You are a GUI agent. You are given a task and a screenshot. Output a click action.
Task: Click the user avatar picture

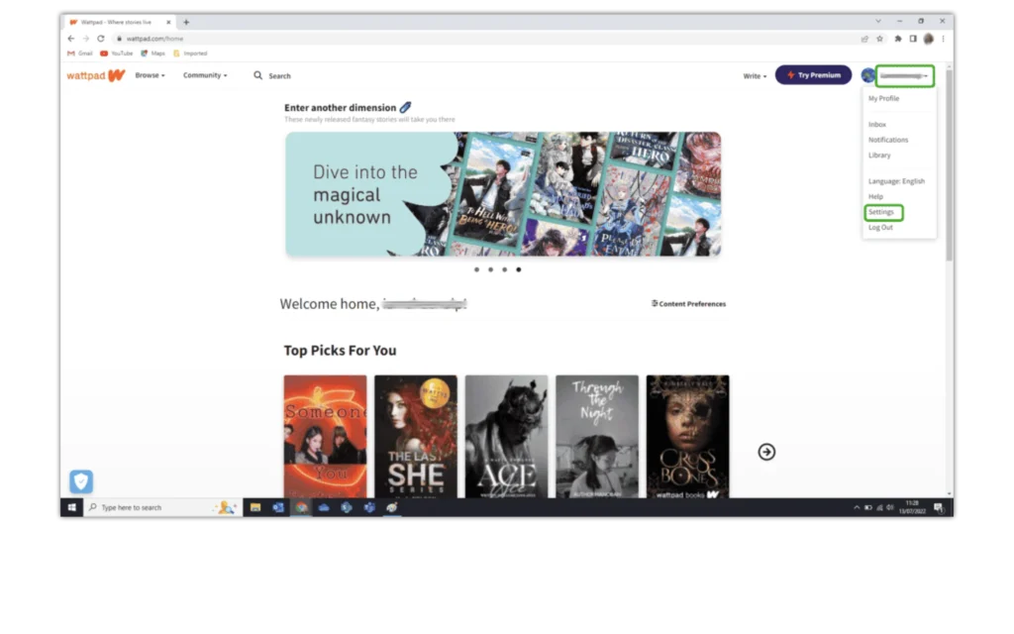pyautogui.click(x=867, y=75)
